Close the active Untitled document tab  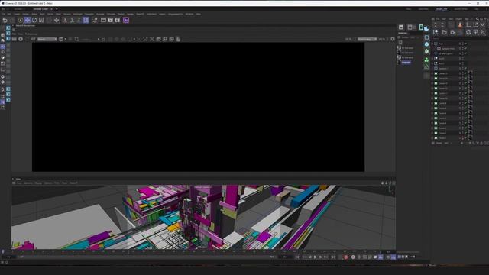[x=51, y=9]
